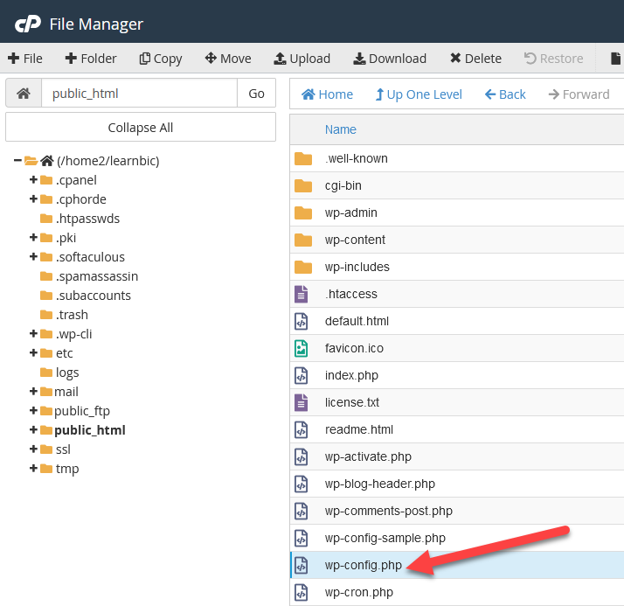Select logs folder in the tree
624x606 pixels.
pyautogui.click(x=67, y=373)
